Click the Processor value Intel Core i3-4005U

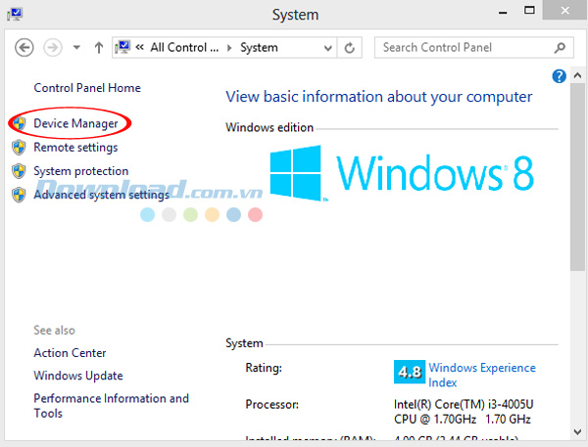pos(464,412)
